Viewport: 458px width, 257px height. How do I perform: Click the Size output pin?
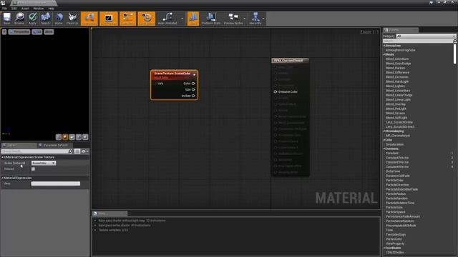tap(193, 90)
